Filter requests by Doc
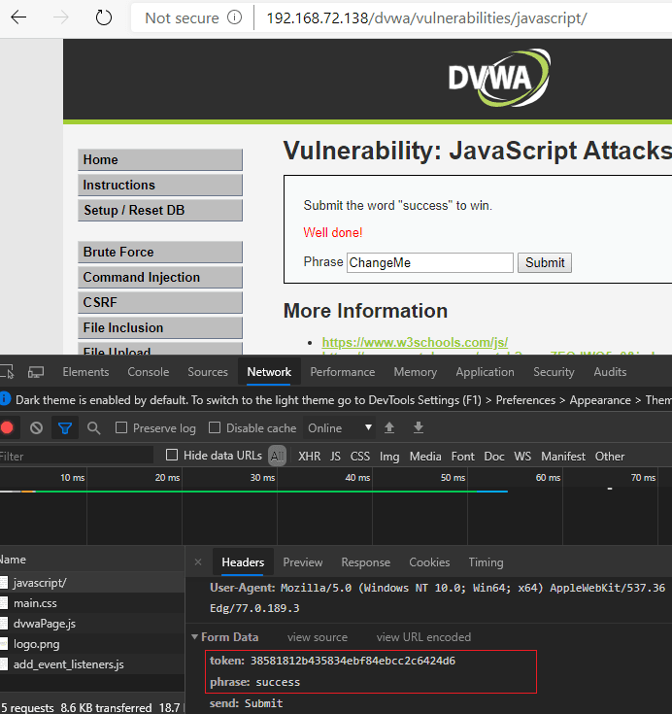Image resolution: width=672 pixels, height=714 pixels. point(494,457)
